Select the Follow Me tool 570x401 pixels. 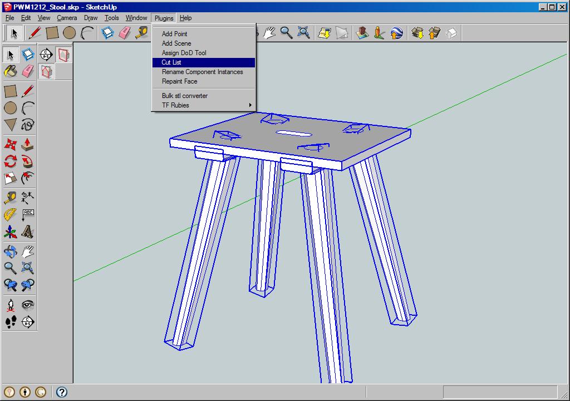(x=28, y=161)
